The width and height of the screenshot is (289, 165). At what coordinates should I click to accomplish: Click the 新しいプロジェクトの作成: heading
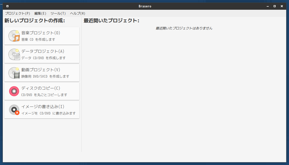click(x=35, y=20)
